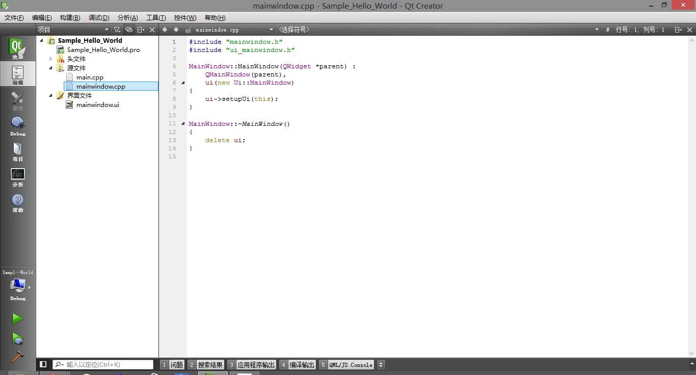Open the 项目 view selector dropdown
This screenshot has height=375, width=696.
coord(73,30)
